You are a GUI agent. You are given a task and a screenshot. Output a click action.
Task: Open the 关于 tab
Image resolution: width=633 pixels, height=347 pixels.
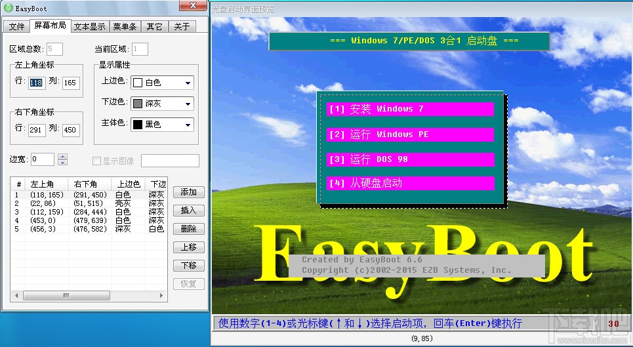(182, 26)
